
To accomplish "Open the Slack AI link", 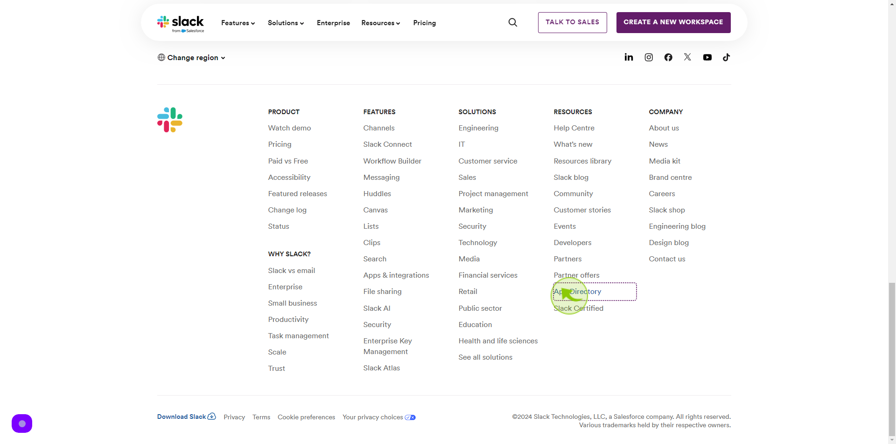I will click(x=377, y=308).
